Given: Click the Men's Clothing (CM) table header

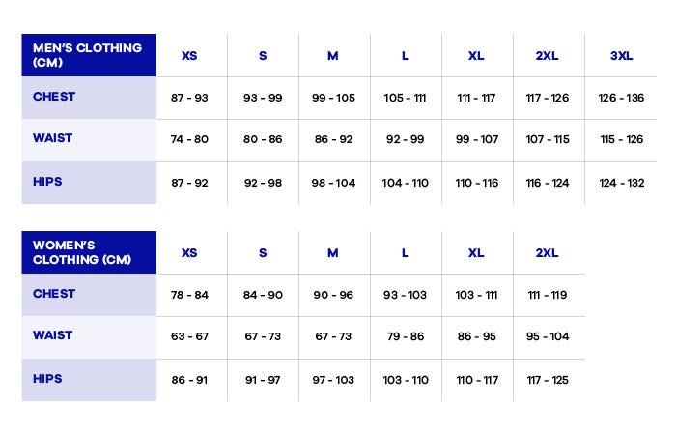Looking at the screenshot, I should coord(88,55).
